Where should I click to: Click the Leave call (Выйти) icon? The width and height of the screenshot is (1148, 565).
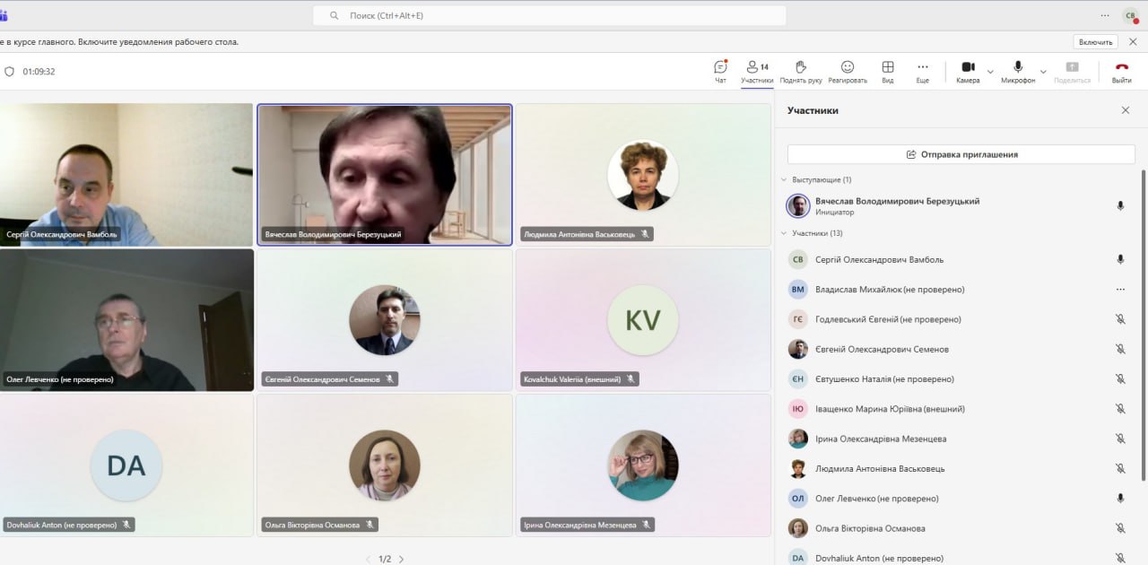click(1121, 68)
